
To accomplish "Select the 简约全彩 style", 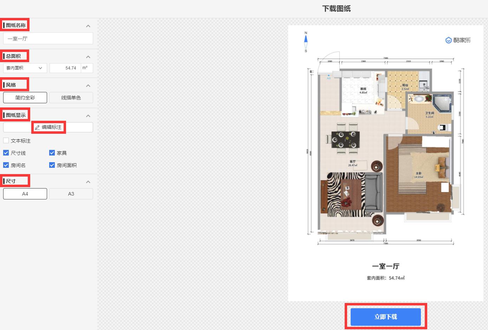I will 25,98.
